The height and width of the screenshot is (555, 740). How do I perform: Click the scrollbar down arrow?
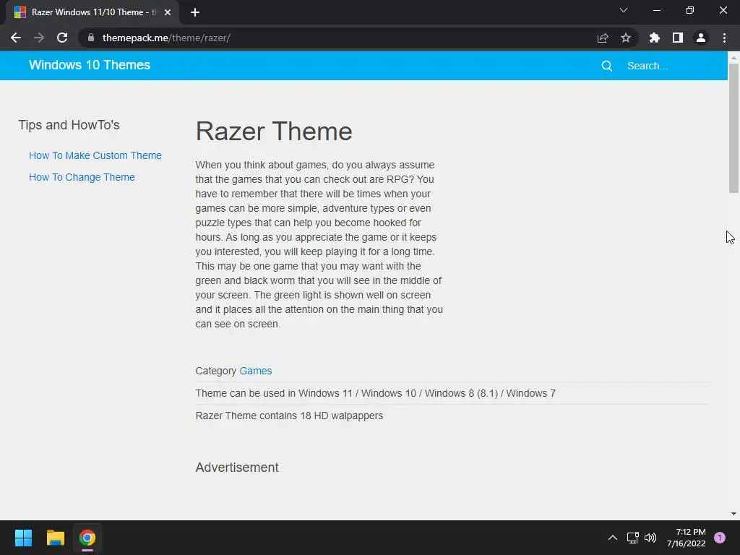coord(733,514)
